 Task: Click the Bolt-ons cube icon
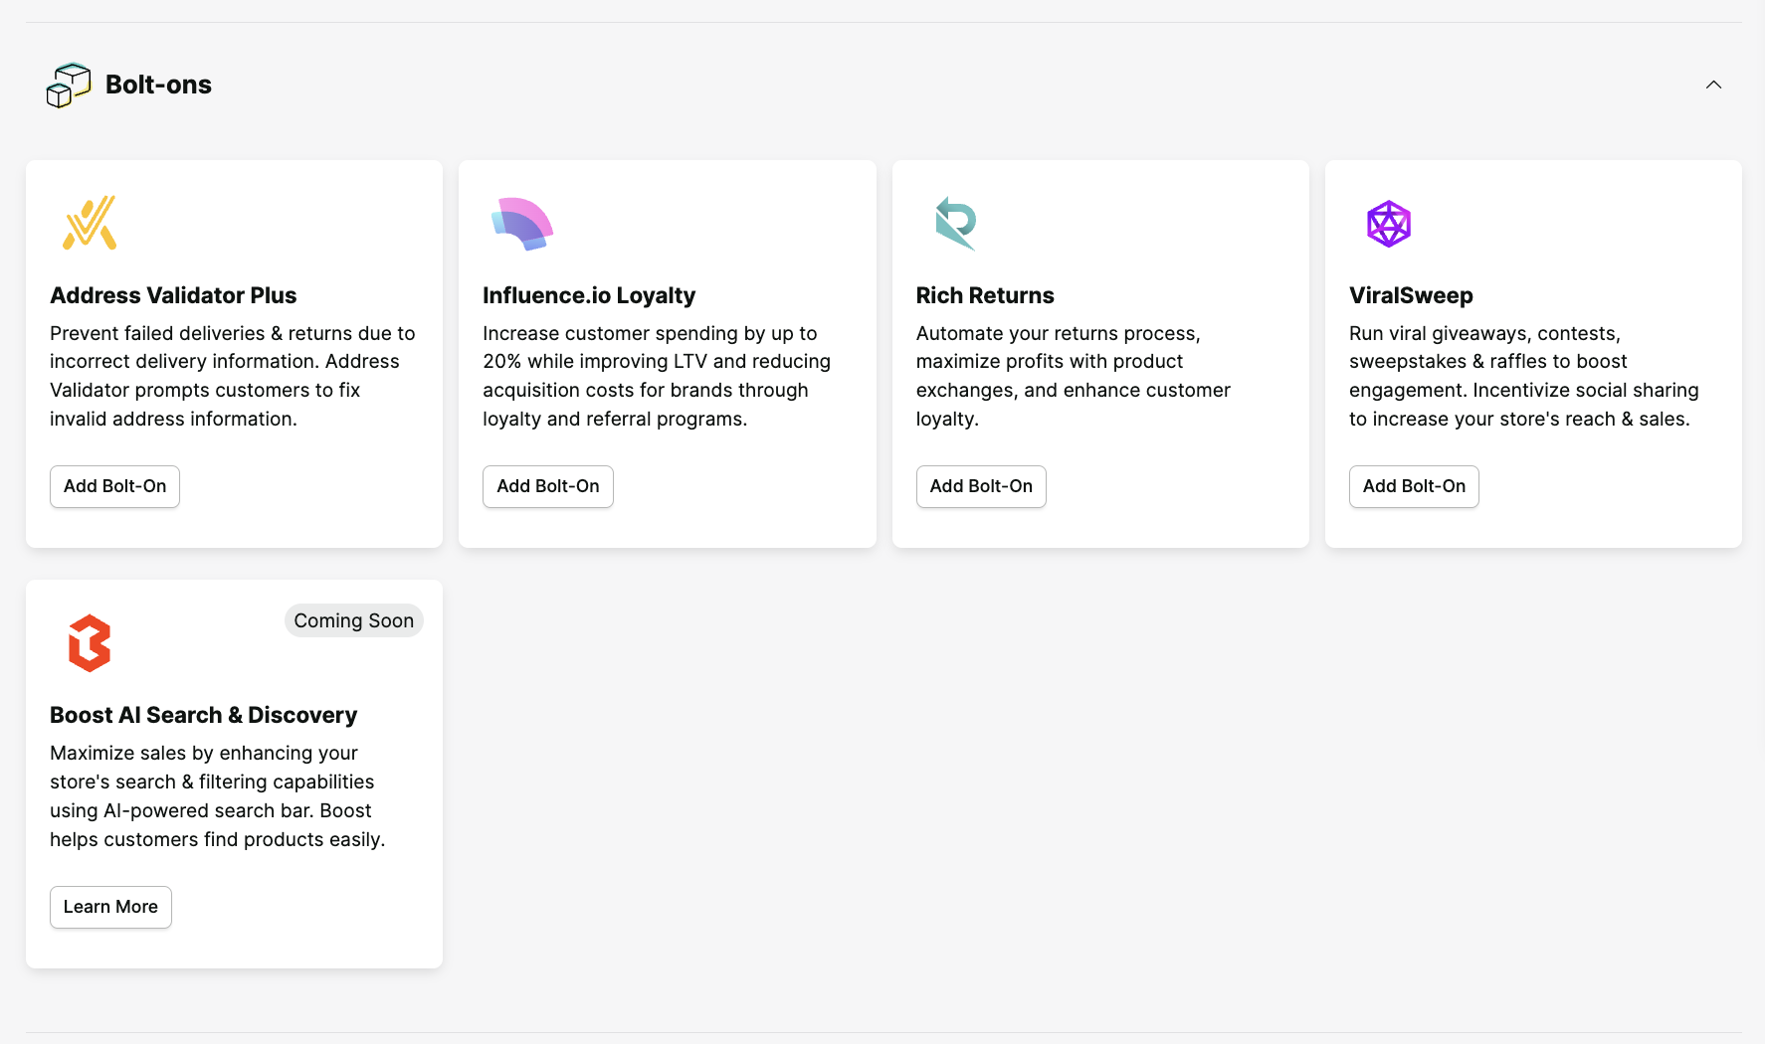click(x=69, y=86)
